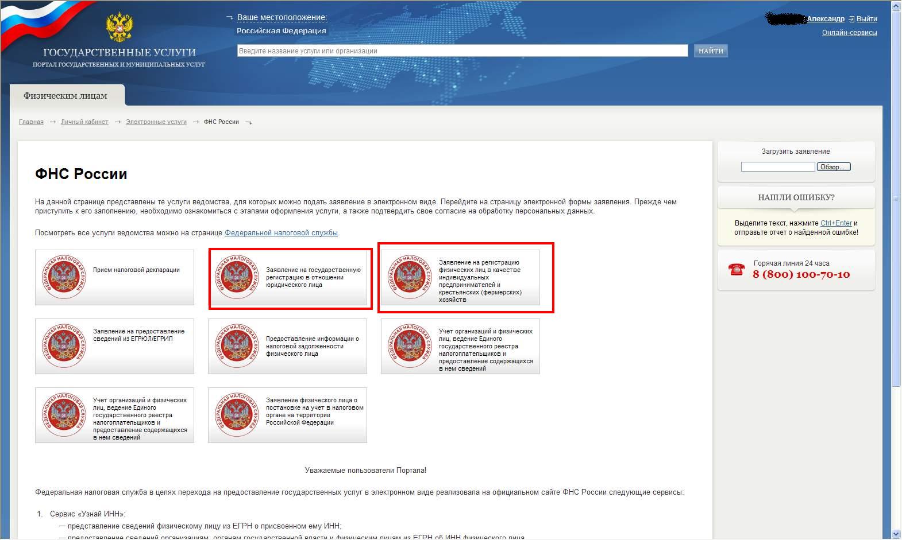Open 'Предоставление информации о налоговой задолженности'
The width and height of the screenshot is (902, 540).
(x=287, y=346)
